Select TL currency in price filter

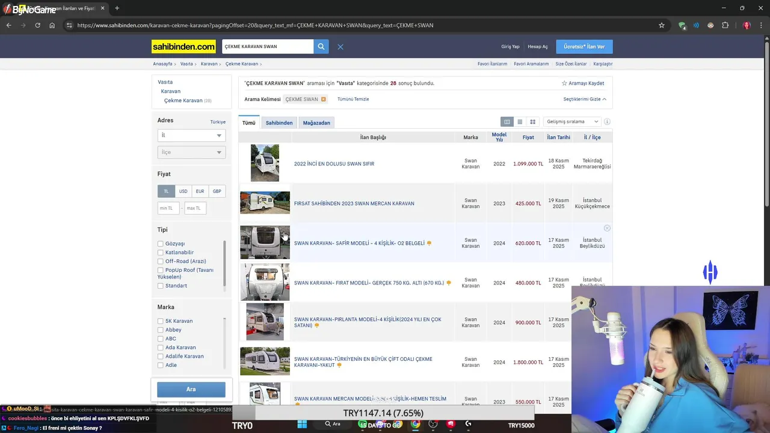point(166,191)
